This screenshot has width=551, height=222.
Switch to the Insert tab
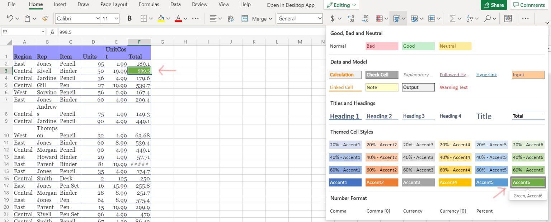pyautogui.click(x=60, y=5)
